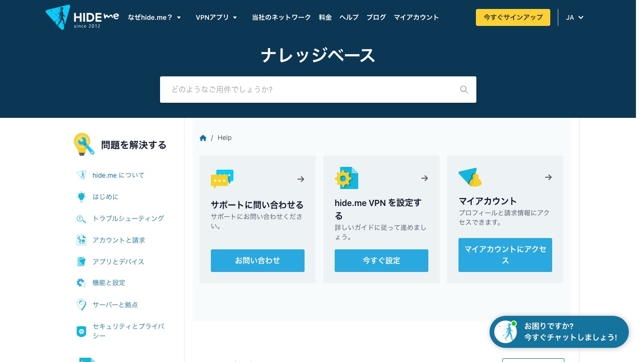
Task: Click the お問い合わせ button
Action: click(x=257, y=261)
